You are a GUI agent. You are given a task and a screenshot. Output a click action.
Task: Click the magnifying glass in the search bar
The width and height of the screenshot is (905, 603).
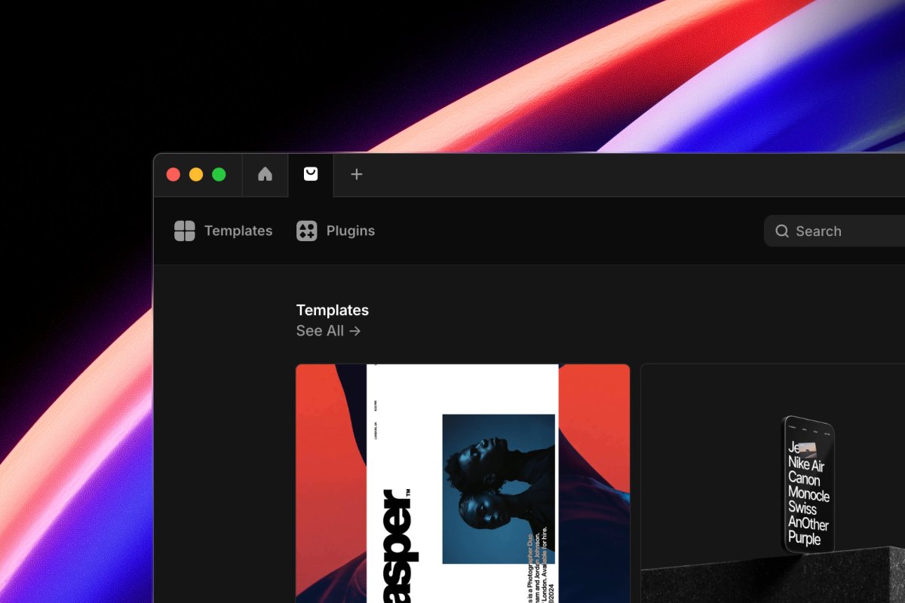782,231
